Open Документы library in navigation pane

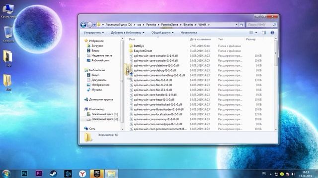(99, 80)
